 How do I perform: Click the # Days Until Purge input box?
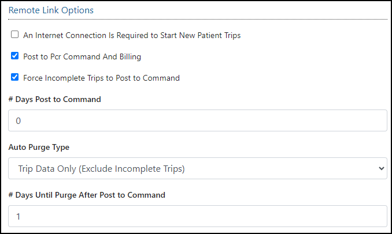pyautogui.click(x=197, y=216)
